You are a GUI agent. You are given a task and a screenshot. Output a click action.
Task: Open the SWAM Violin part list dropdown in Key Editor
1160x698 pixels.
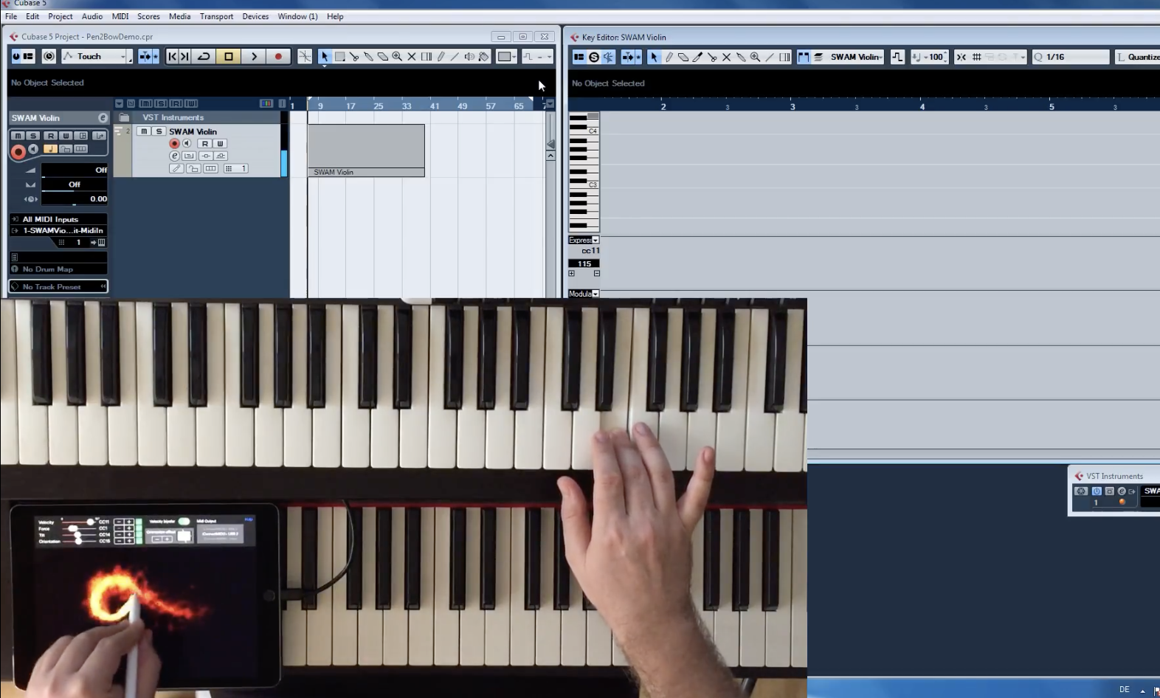[856, 57]
